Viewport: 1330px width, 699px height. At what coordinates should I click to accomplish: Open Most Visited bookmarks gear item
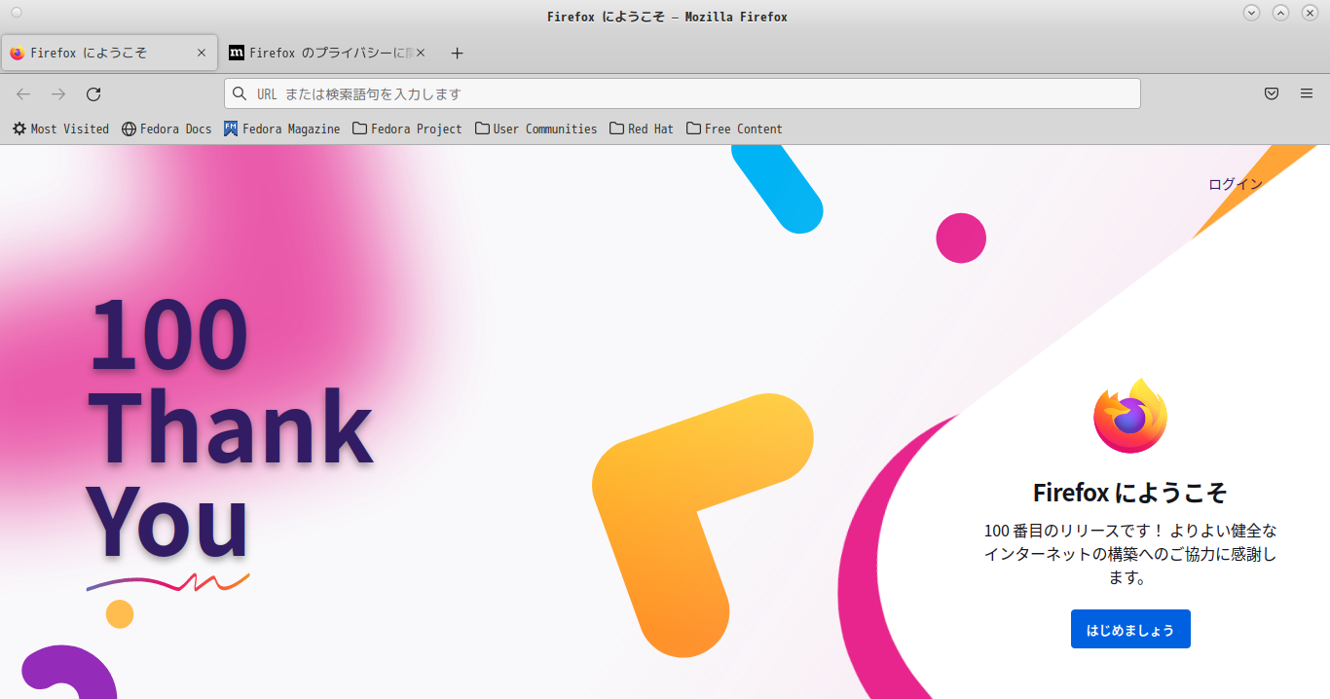(60, 129)
